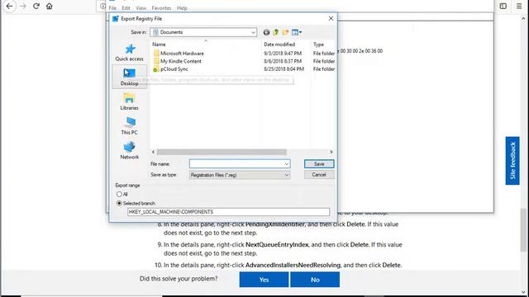
Task: Click the browser back arrow
Action: coord(9,6)
